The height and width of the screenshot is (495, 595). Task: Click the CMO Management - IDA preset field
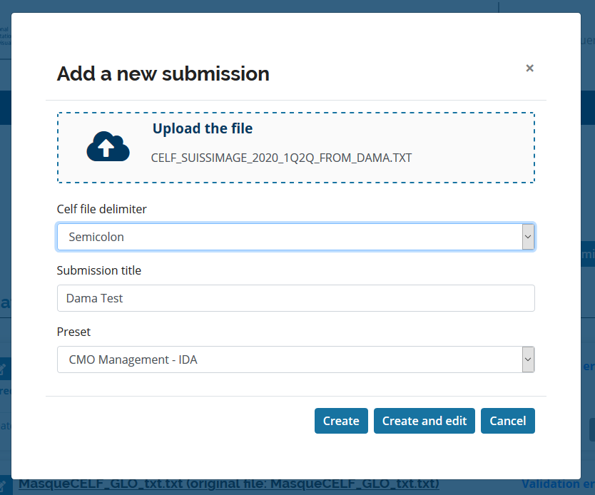(289, 359)
